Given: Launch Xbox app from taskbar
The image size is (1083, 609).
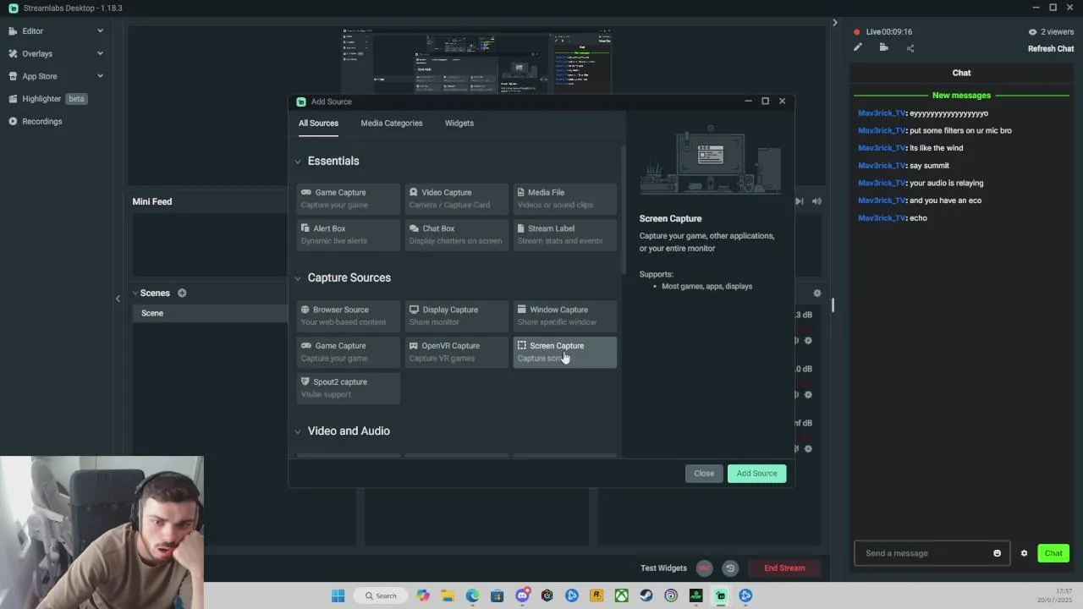Looking at the screenshot, I should pos(621,595).
